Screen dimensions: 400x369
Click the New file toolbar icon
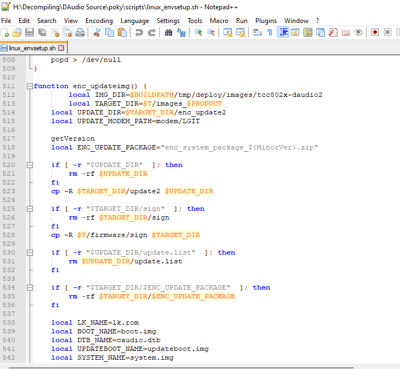5,33
